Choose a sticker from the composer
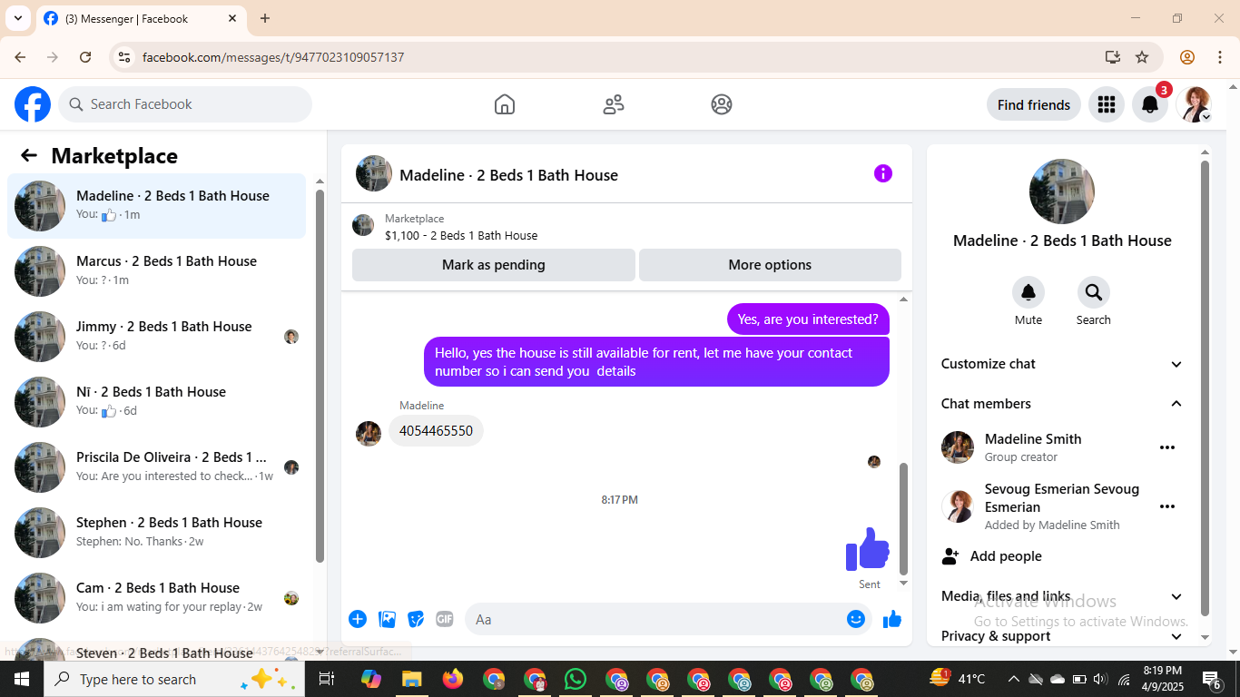This screenshot has height=697, width=1240. point(416,619)
